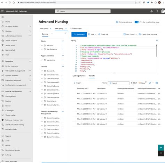This screenshot has width=165, height=163.
Task: Click the help question mark icon
Action: click(157, 11)
